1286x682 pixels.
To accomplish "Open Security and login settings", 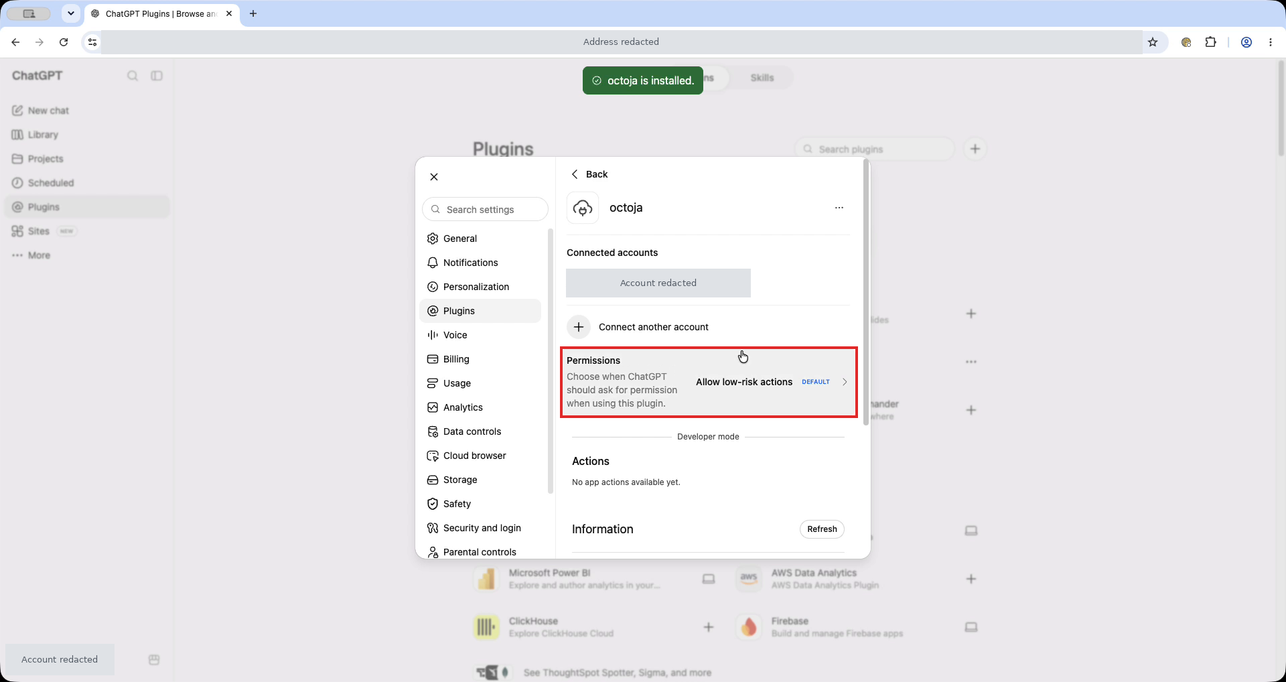I will (x=480, y=528).
